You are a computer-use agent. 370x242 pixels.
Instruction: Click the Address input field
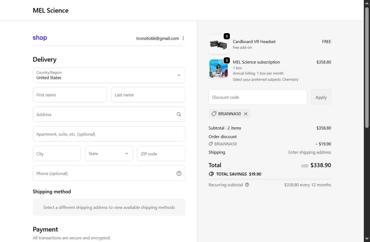pos(109,114)
